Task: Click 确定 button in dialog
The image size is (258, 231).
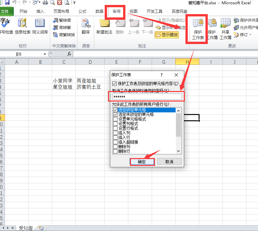Action: tap(142, 162)
